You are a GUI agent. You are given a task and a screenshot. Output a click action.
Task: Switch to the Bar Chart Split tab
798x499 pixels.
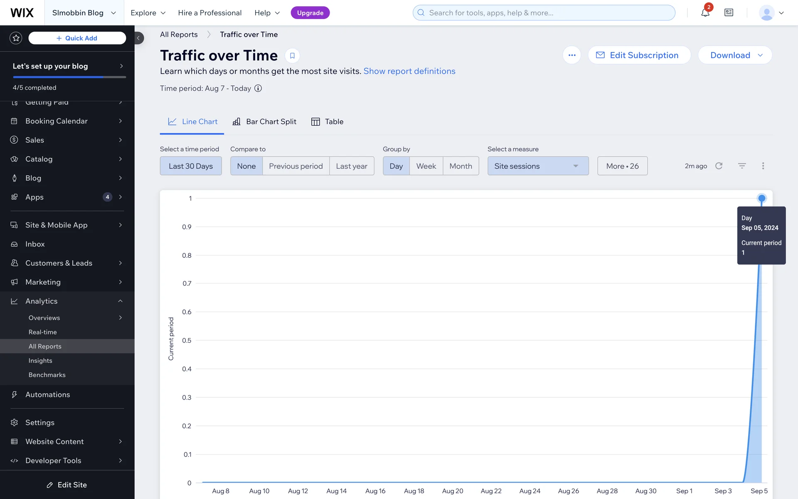[x=264, y=122]
